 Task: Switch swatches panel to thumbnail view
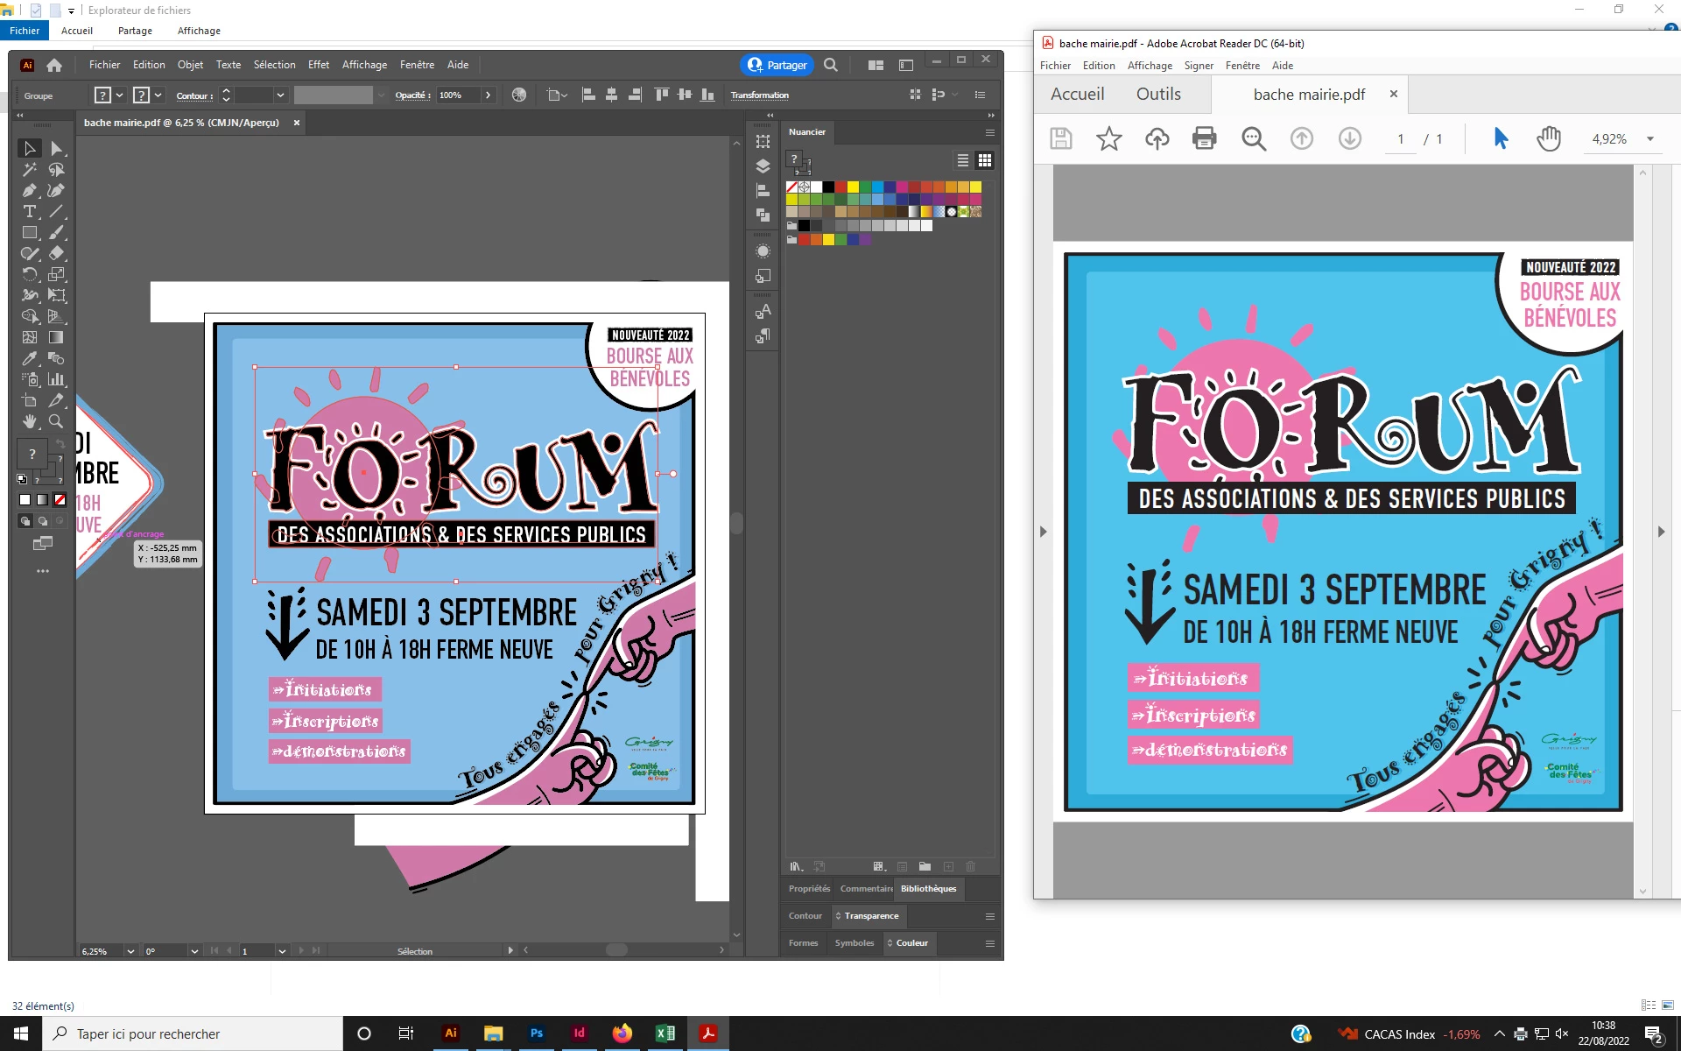985,160
